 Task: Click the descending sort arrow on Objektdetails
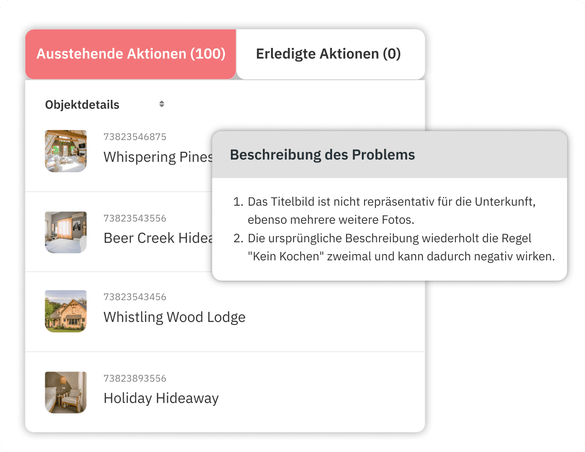coord(162,106)
